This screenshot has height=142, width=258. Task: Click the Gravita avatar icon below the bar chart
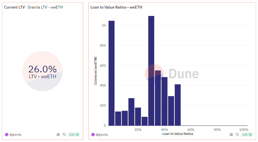point(93,135)
